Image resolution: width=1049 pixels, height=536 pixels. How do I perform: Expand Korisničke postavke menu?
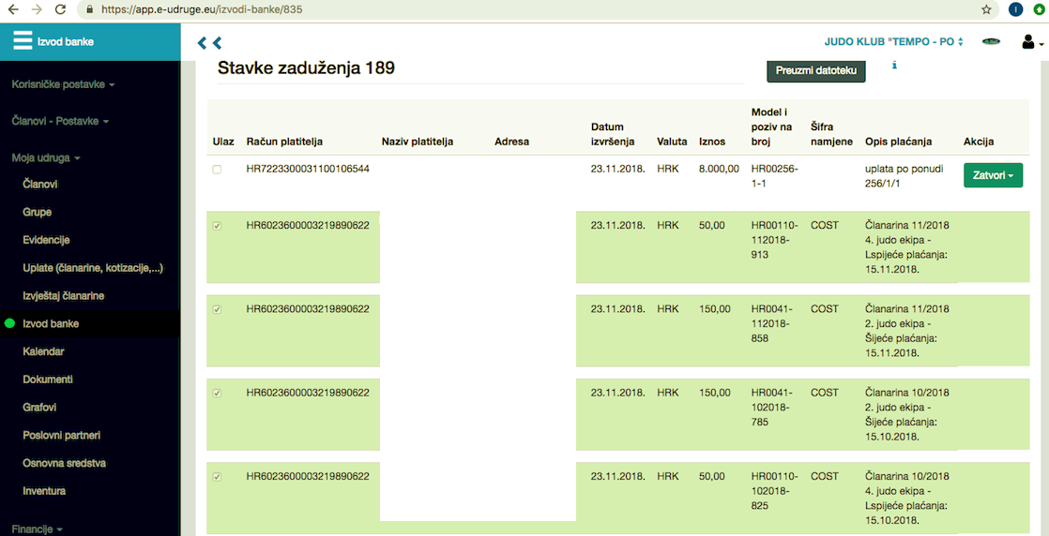63,84
